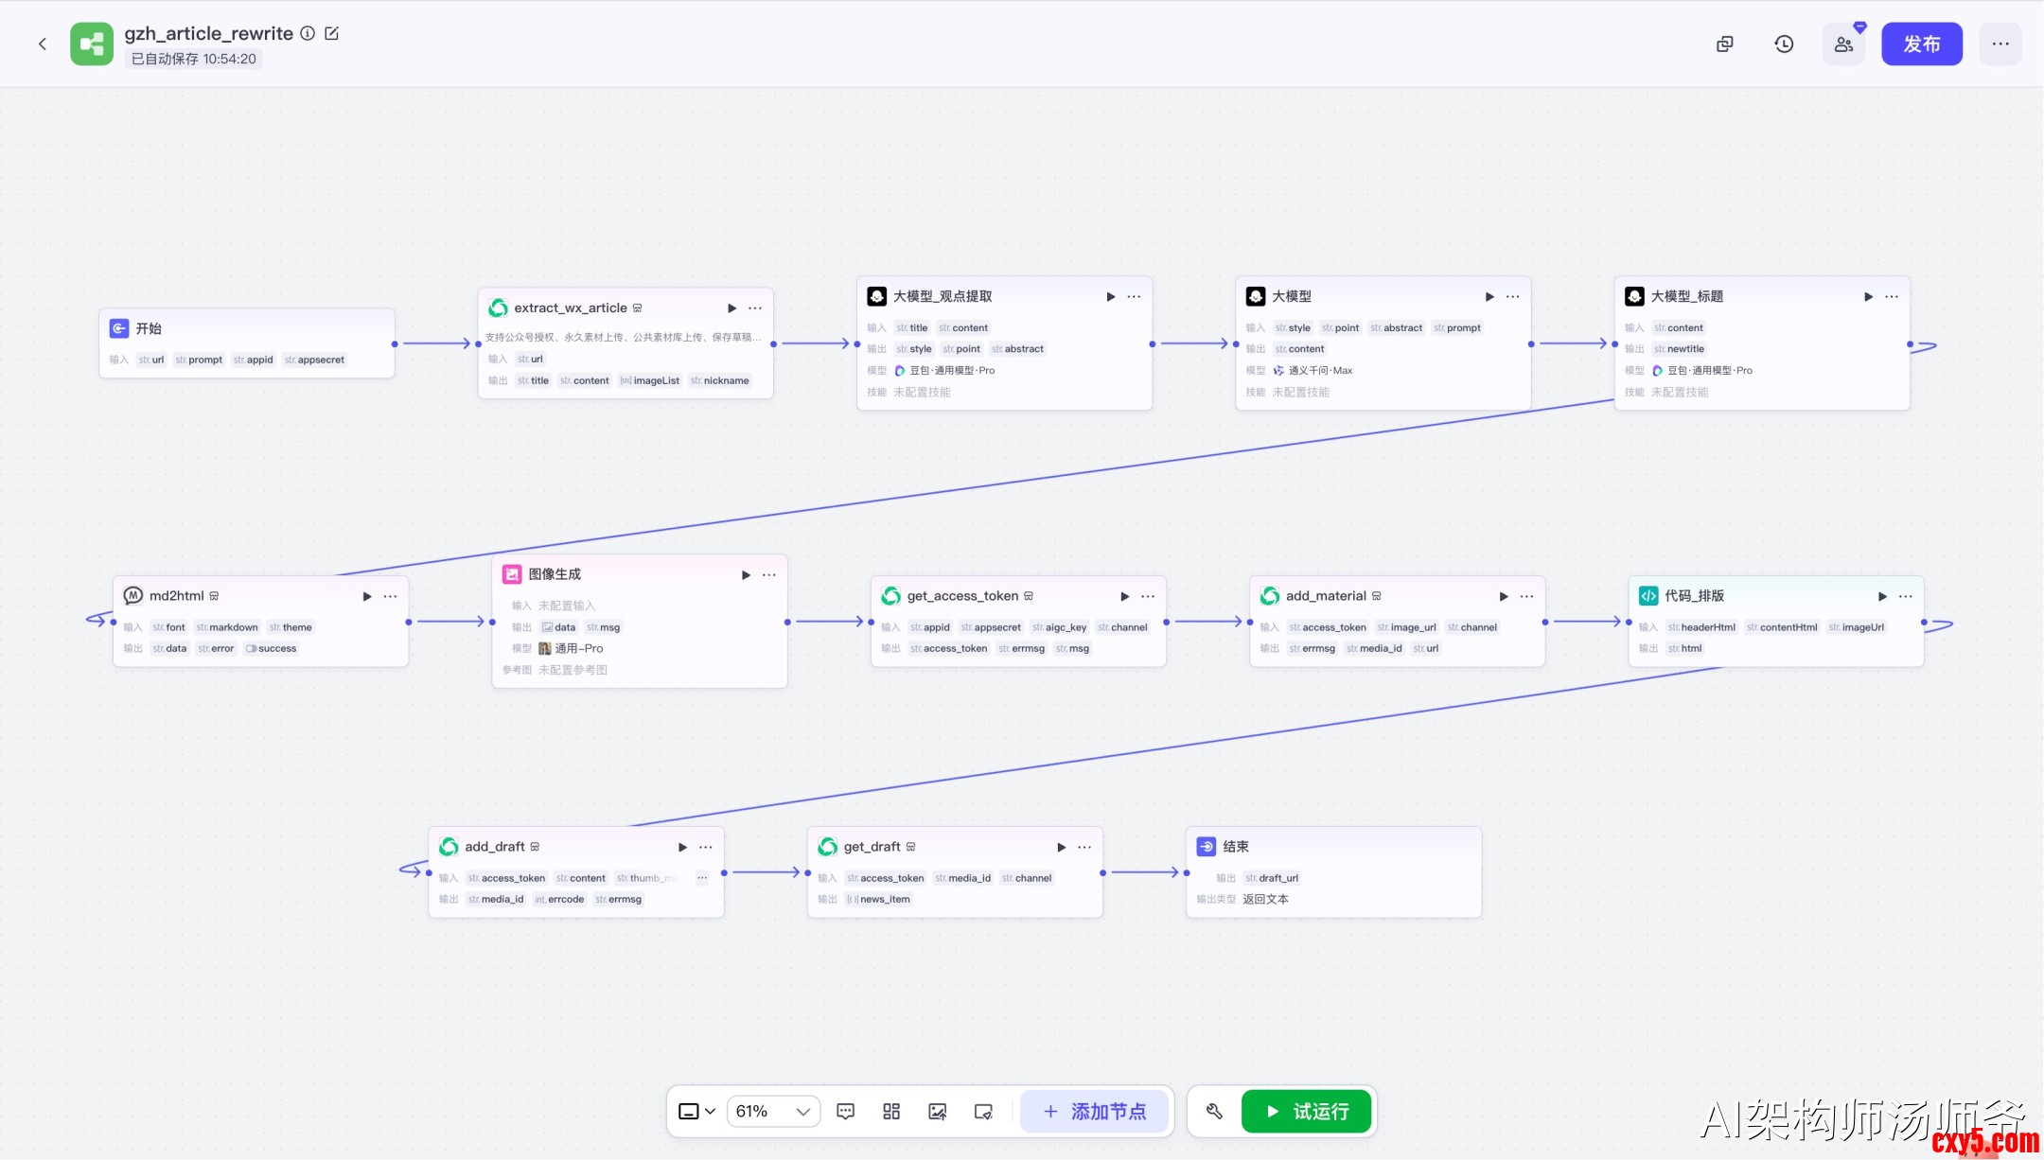Open the debug wrench tool

[1214, 1111]
